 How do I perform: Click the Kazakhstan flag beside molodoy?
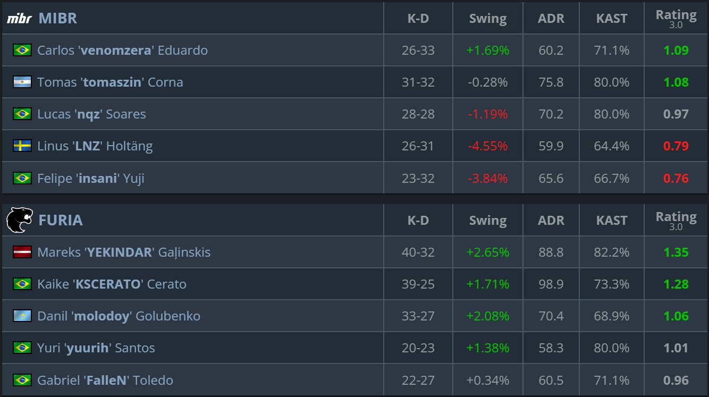(x=22, y=316)
